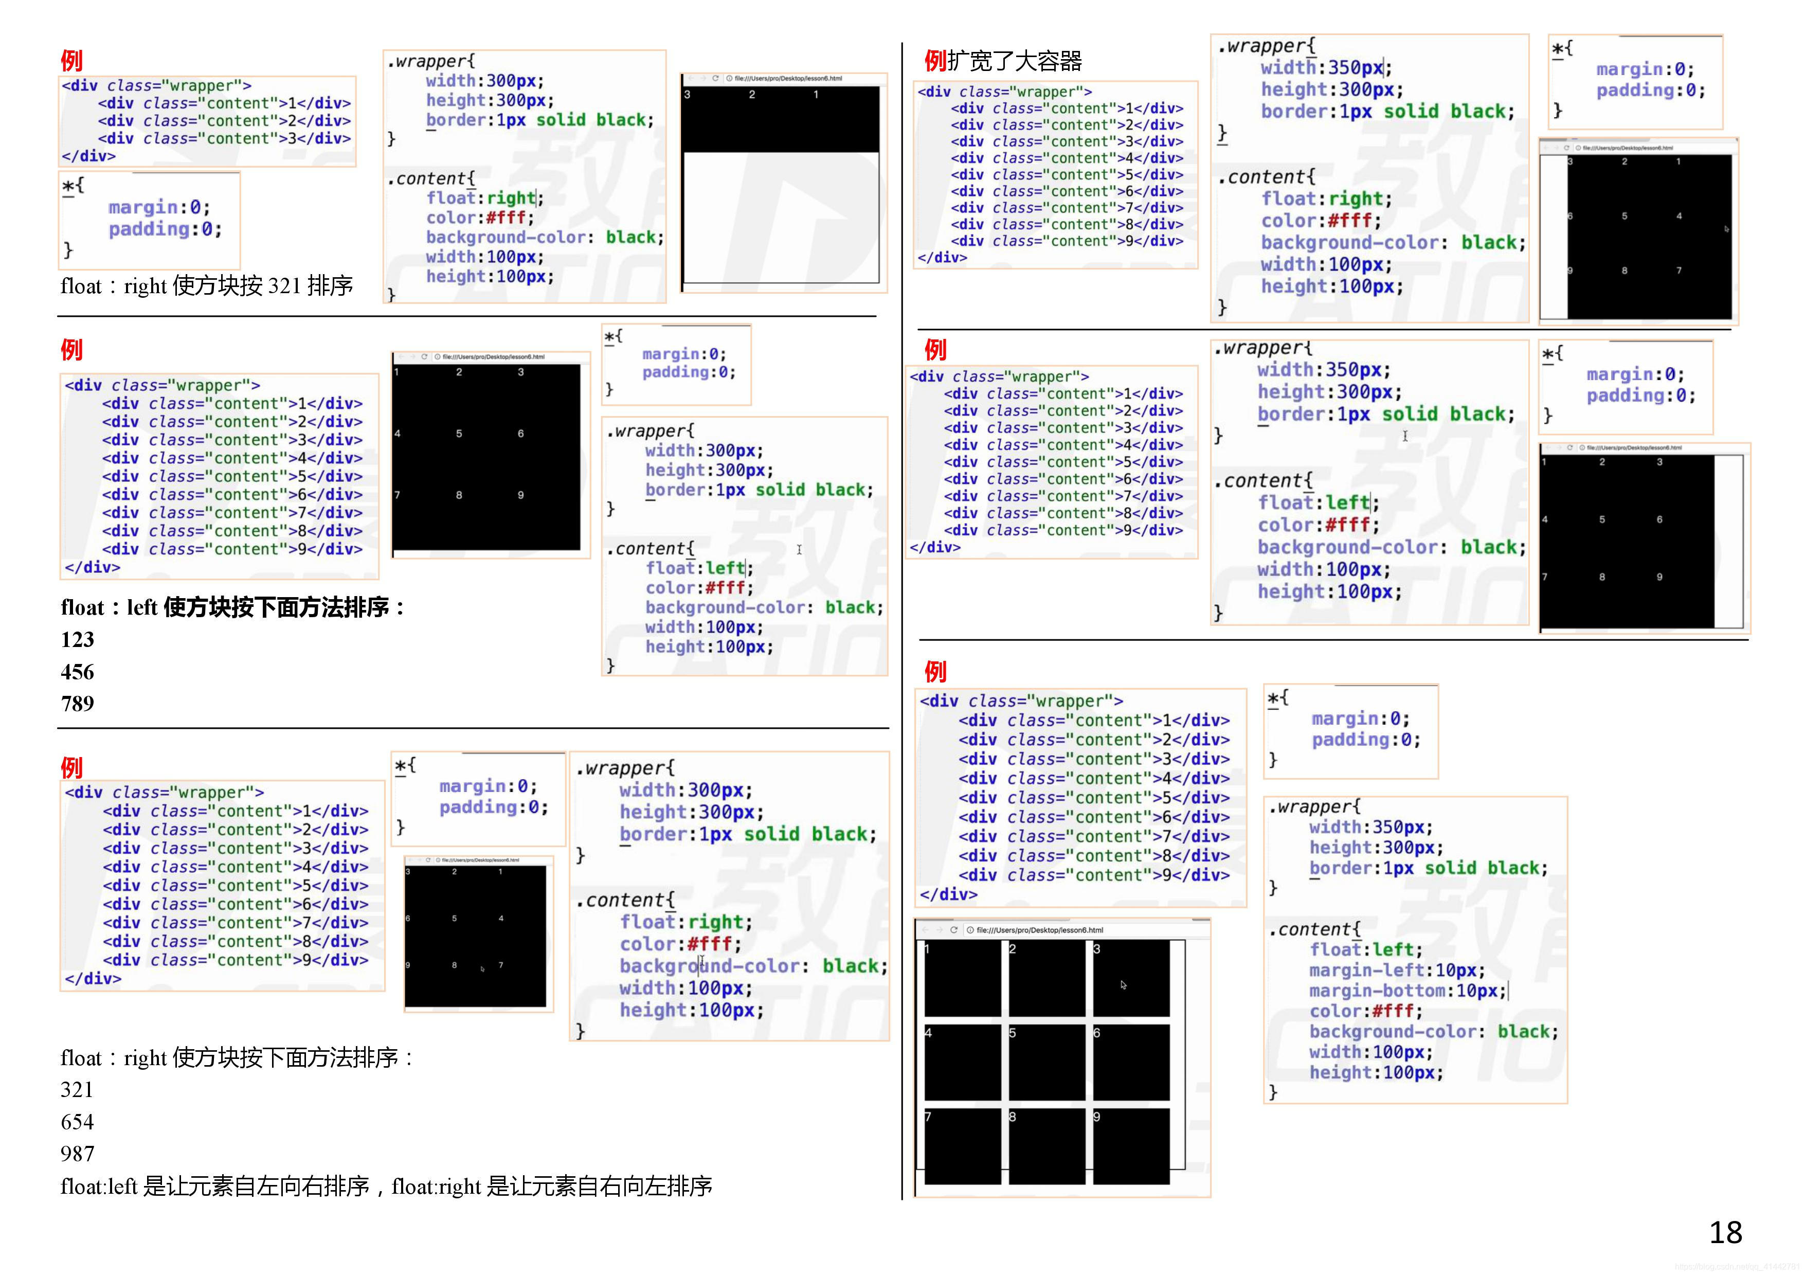The image size is (1804, 1276).
Task: Click the '987' ordering line
Action: coord(77,1154)
